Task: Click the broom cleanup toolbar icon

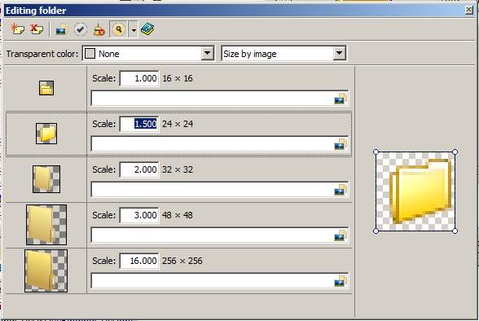Action: 99,29
